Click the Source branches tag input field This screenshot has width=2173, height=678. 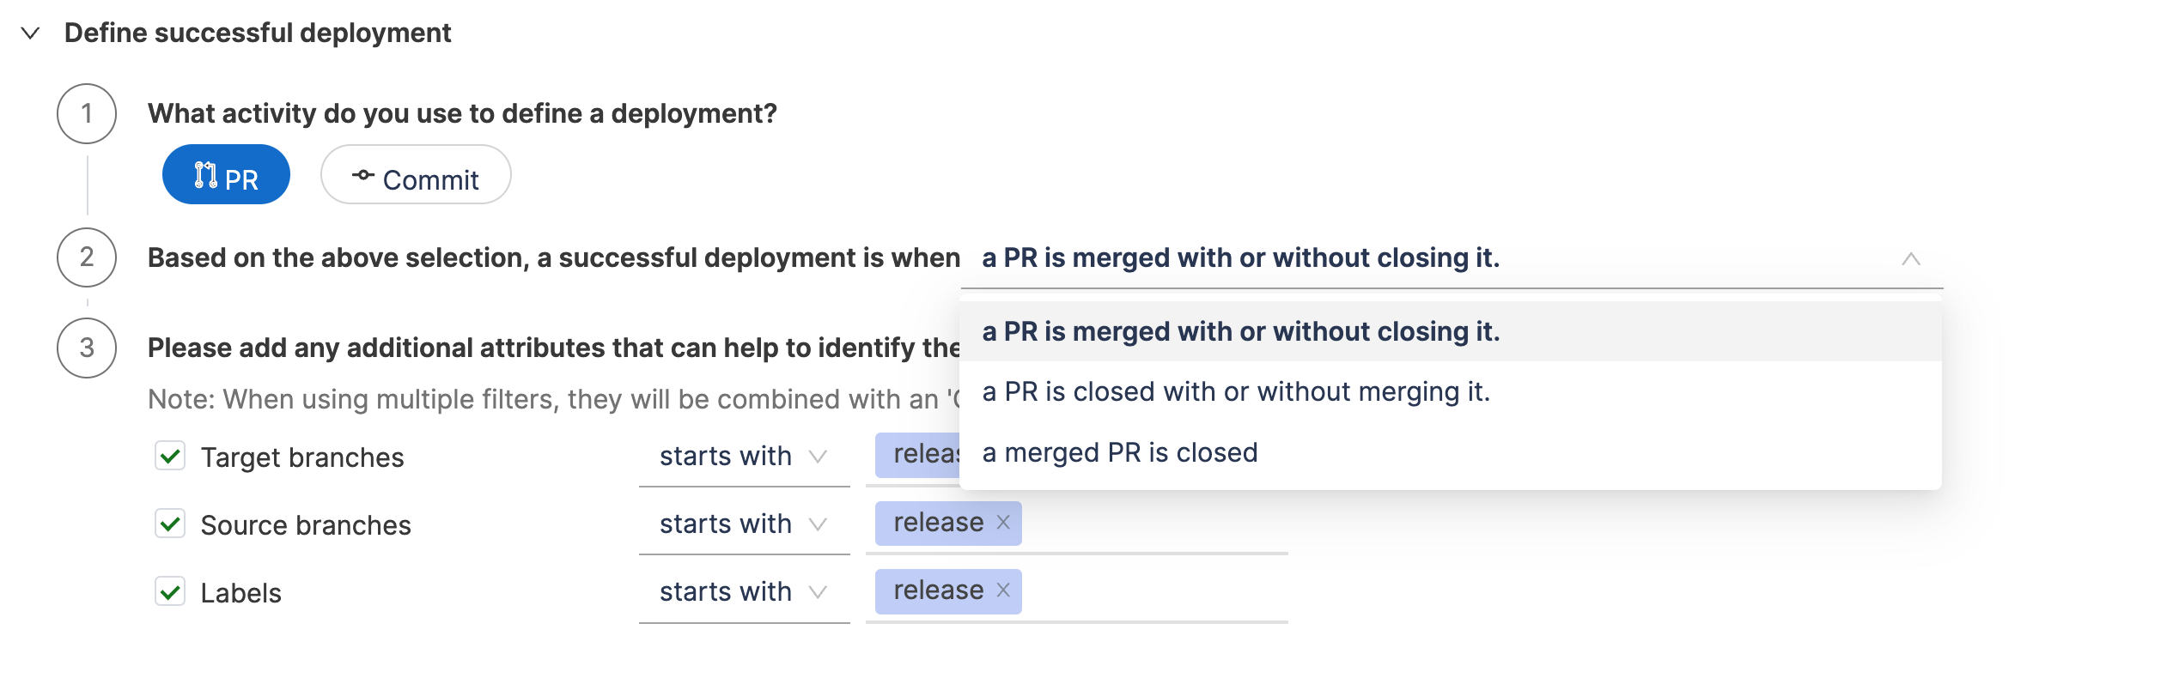[1151, 524]
